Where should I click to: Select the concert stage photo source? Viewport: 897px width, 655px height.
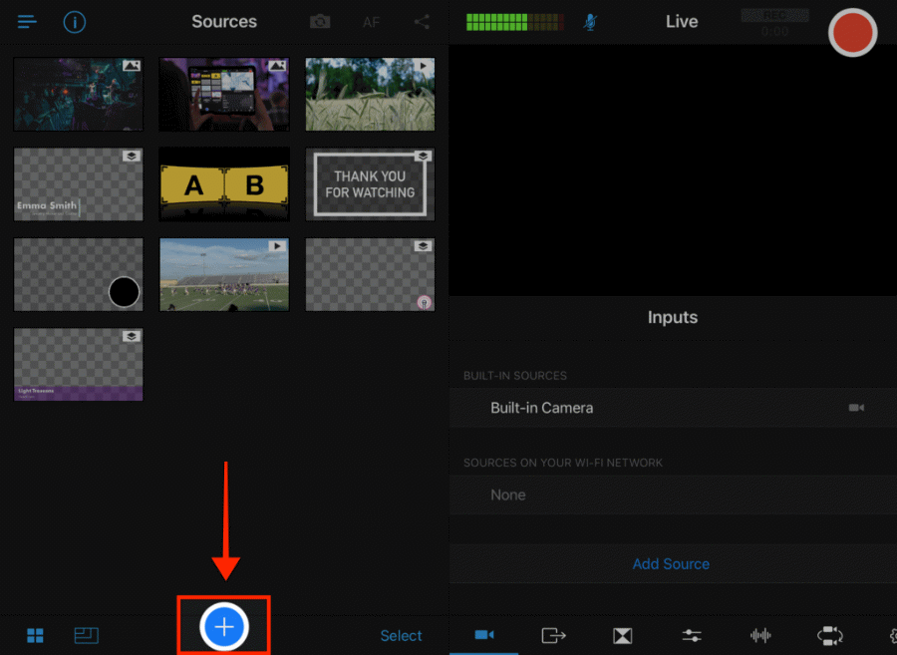[79, 95]
